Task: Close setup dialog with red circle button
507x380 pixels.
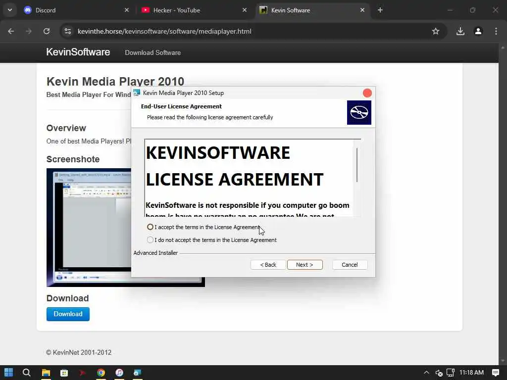Action: [x=367, y=93]
